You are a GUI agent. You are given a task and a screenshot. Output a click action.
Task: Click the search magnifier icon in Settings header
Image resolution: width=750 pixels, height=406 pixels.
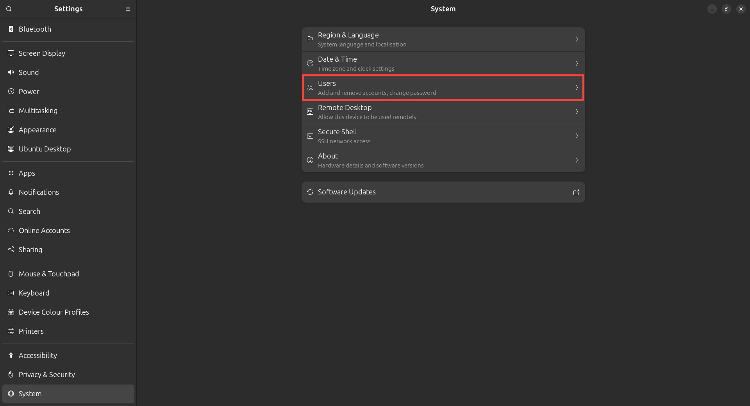coord(9,9)
